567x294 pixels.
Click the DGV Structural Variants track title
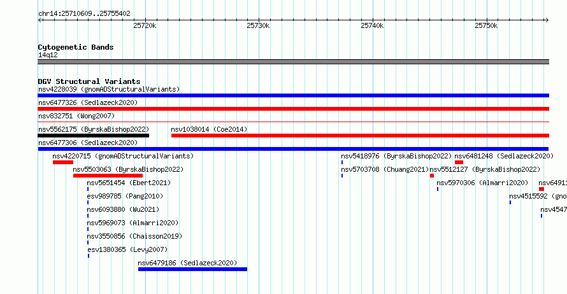(89, 81)
